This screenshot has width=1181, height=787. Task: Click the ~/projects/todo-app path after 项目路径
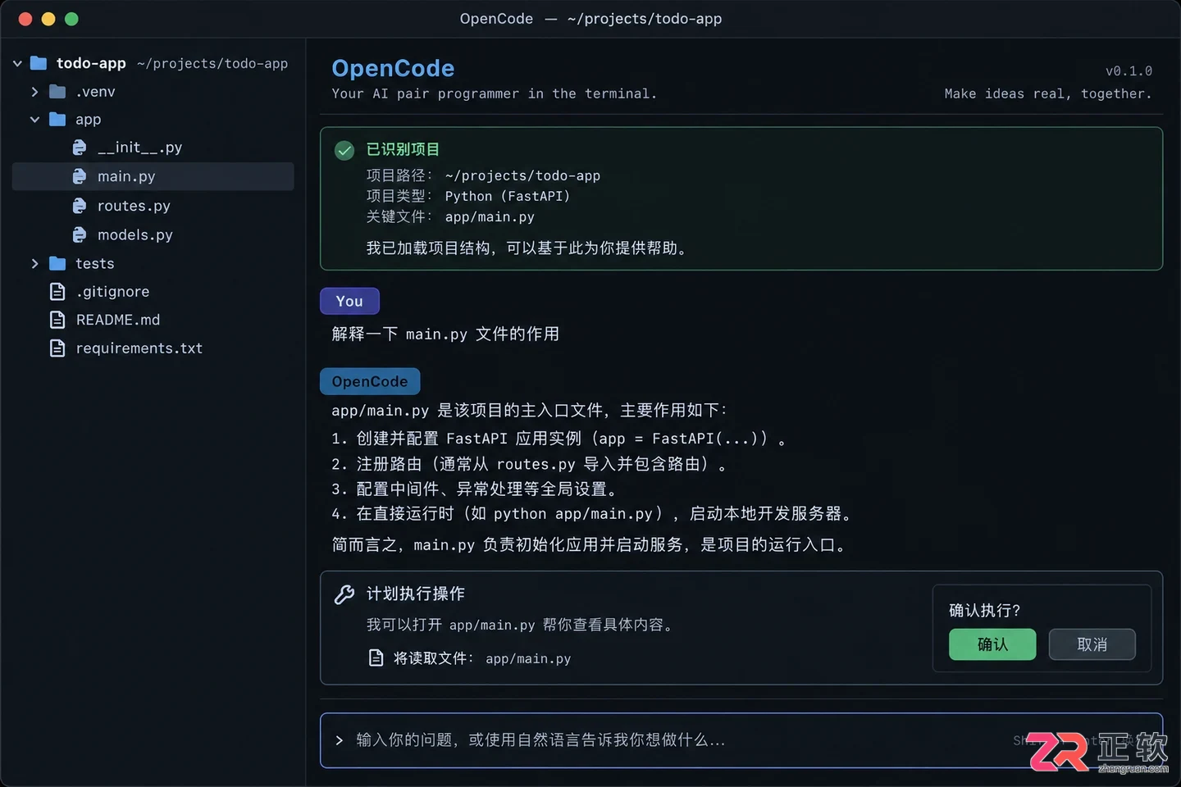tap(522, 175)
